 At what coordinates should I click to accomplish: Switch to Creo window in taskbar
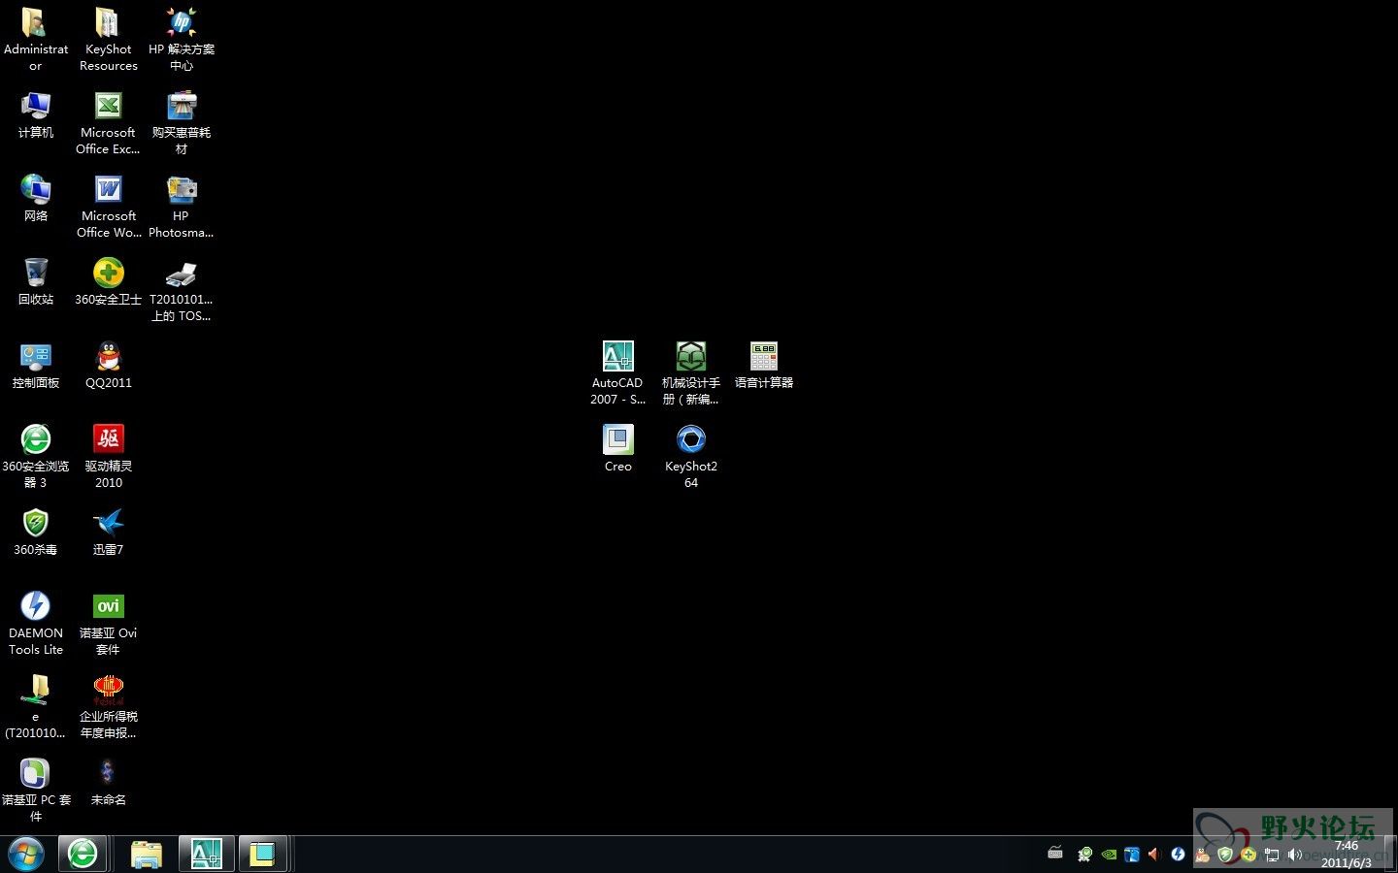263,855
